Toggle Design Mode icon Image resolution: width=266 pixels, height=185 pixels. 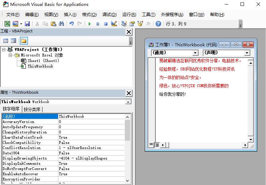click(114, 24)
